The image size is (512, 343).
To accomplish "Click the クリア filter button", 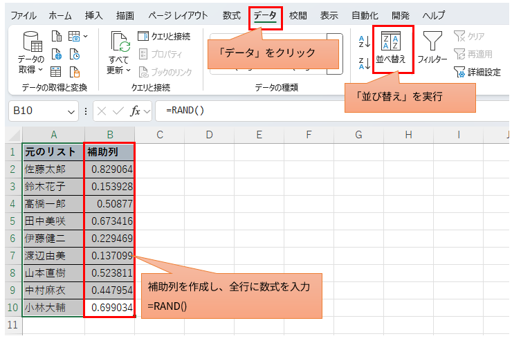I will 469,36.
